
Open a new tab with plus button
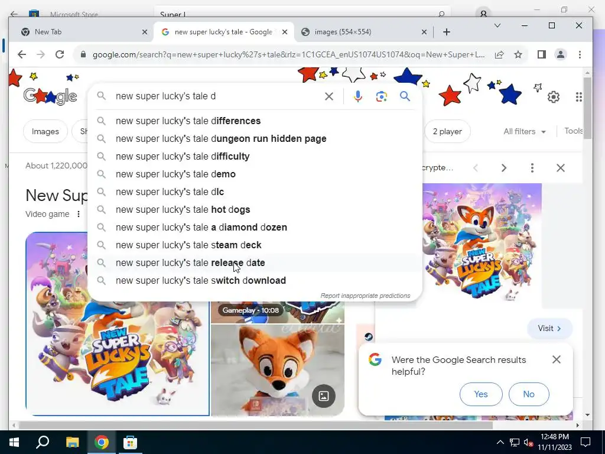[447, 32]
